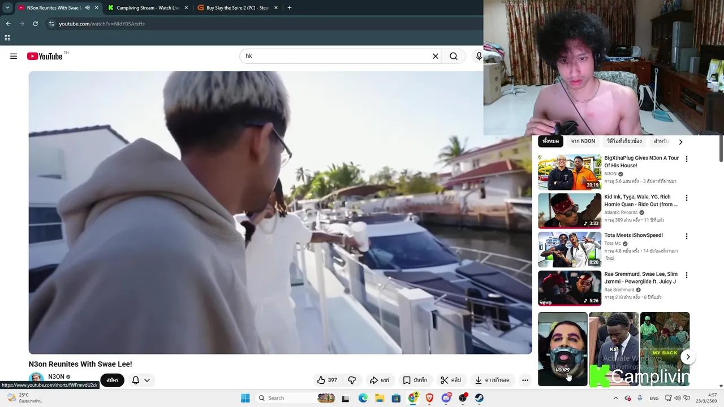
Task: Start voice search with microphone icon
Action: click(479, 56)
